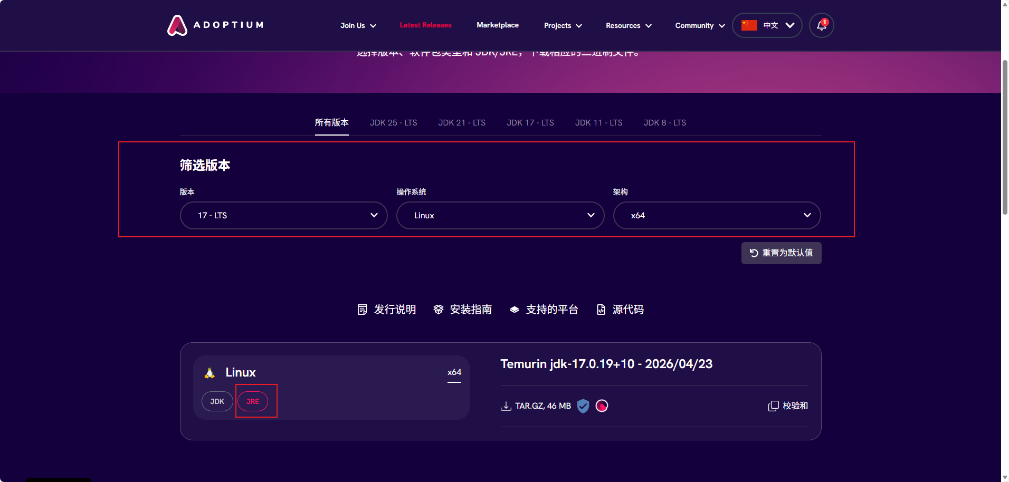
Task: Open the Marketplace page
Action: point(498,25)
